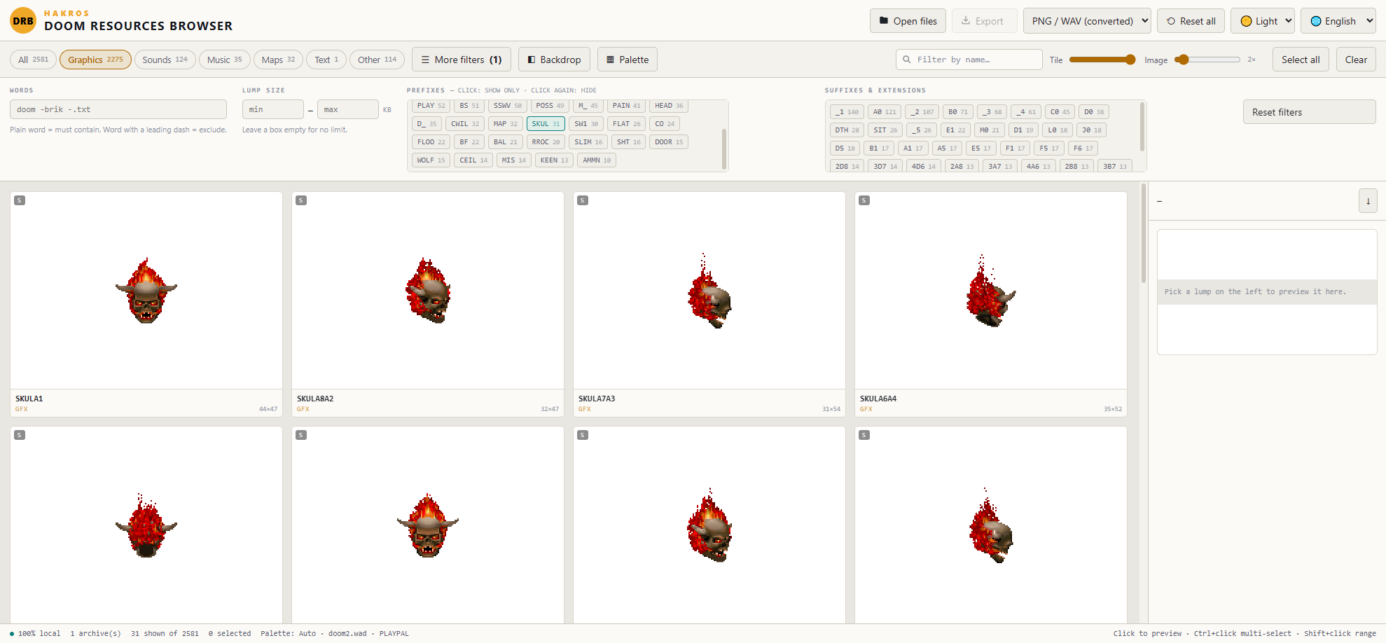The width and height of the screenshot is (1386, 643).
Task: Expand the More filters panel
Action: click(x=462, y=60)
